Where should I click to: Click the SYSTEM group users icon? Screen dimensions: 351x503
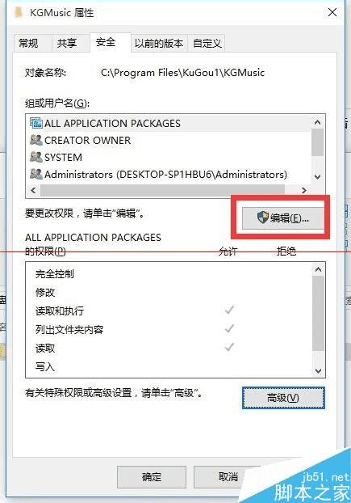36,157
